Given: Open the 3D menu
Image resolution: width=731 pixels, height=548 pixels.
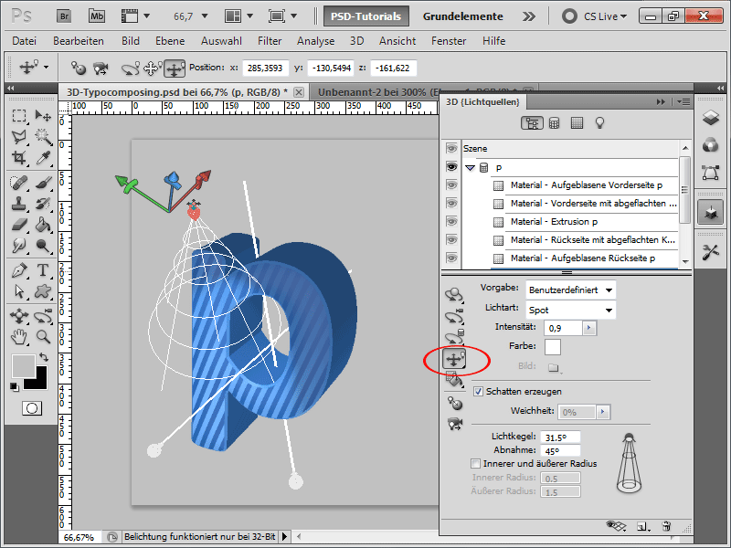Looking at the screenshot, I should [x=356, y=41].
